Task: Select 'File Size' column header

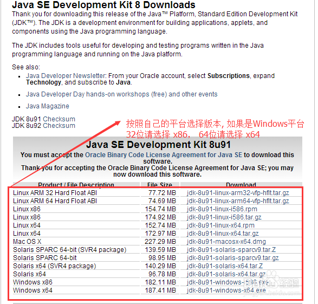Action: click(x=160, y=185)
